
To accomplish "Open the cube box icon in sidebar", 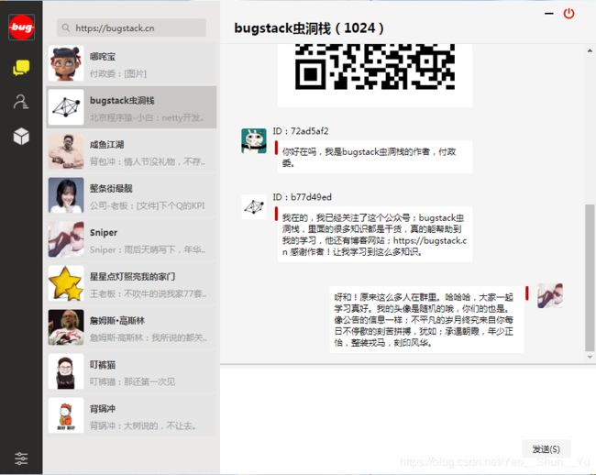I will point(21,136).
